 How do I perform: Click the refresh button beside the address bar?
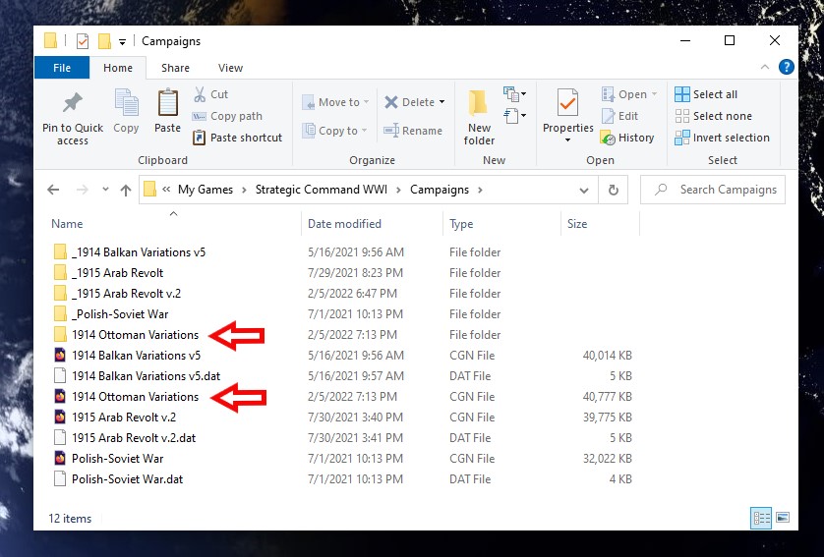click(x=613, y=190)
